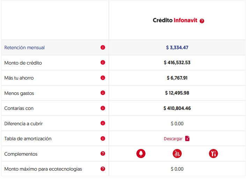The image size is (248, 179).
Task: Click the $ 12,495.98 expenses value
Action: [177, 93]
